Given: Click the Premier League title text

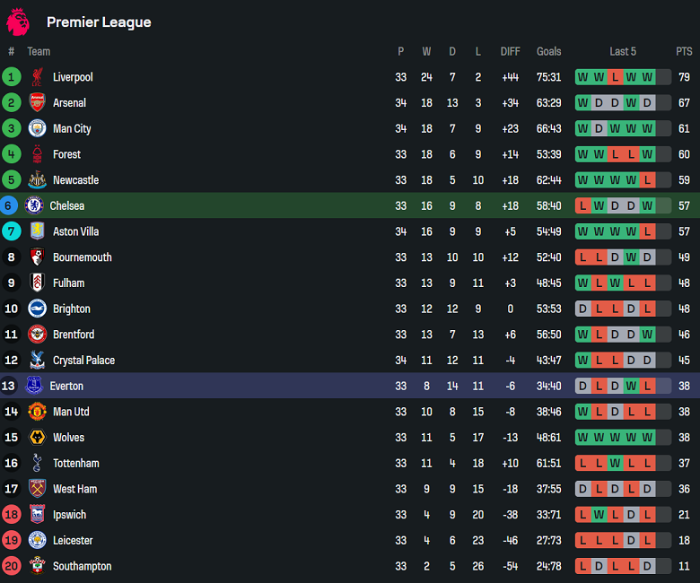Looking at the screenshot, I should [x=99, y=22].
